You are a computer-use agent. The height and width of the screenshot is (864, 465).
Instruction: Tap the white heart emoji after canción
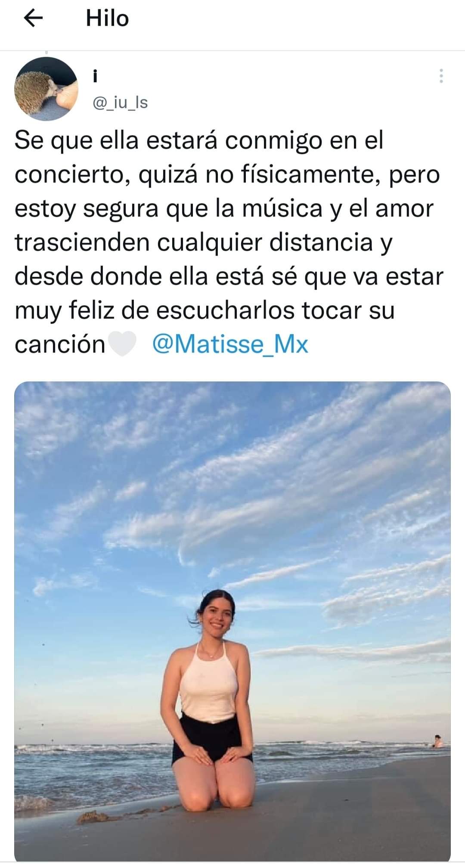click(123, 344)
